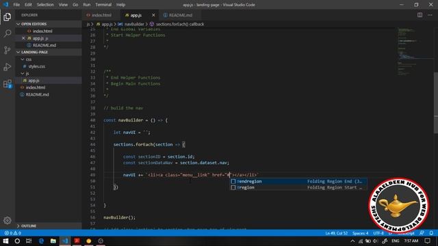Click line 56 navBuilder(); call
The width and height of the screenshot is (438, 246).
click(120, 217)
